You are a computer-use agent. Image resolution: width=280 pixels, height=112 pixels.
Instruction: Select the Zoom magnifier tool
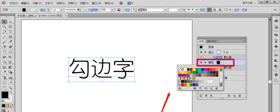pyautogui.click(x=10, y=88)
